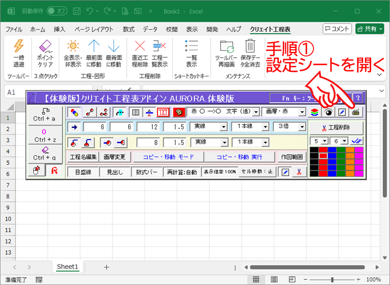
Task: Open the undo history dropdown arrow
Action: [97, 11]
